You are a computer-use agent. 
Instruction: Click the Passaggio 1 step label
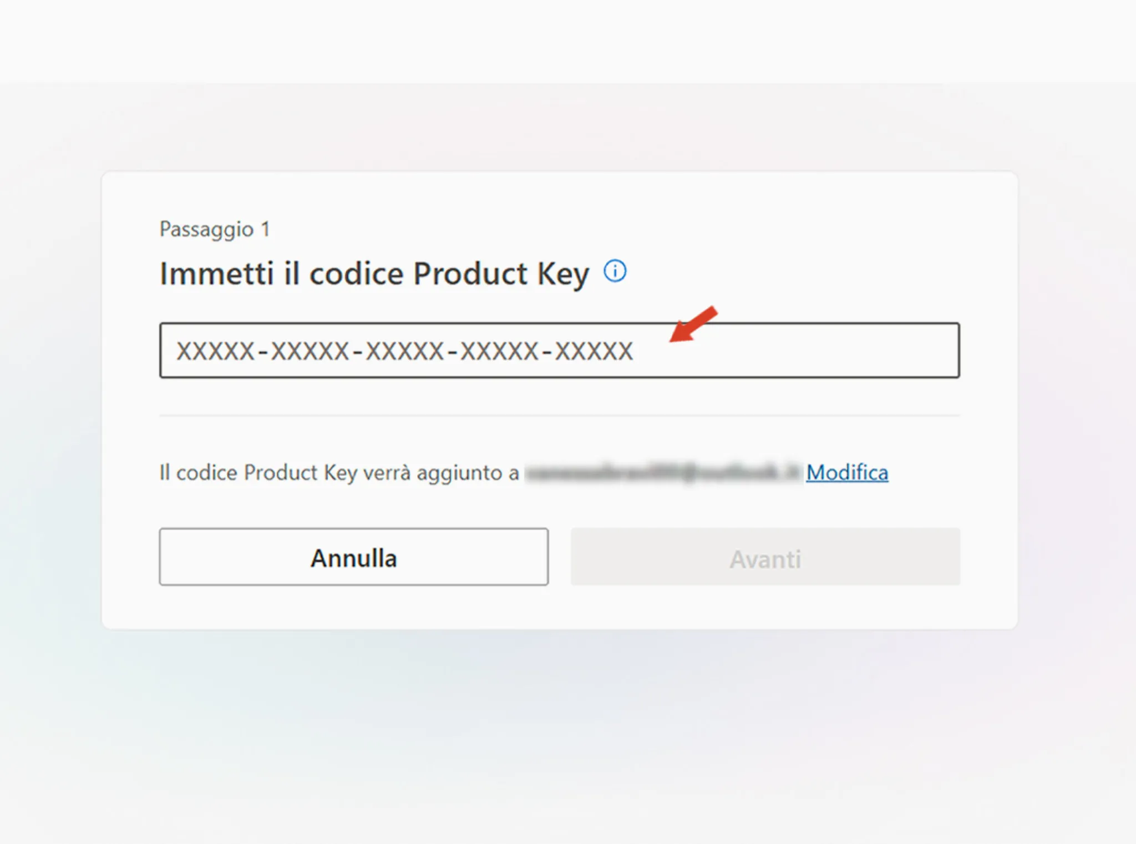coord(215,228)
